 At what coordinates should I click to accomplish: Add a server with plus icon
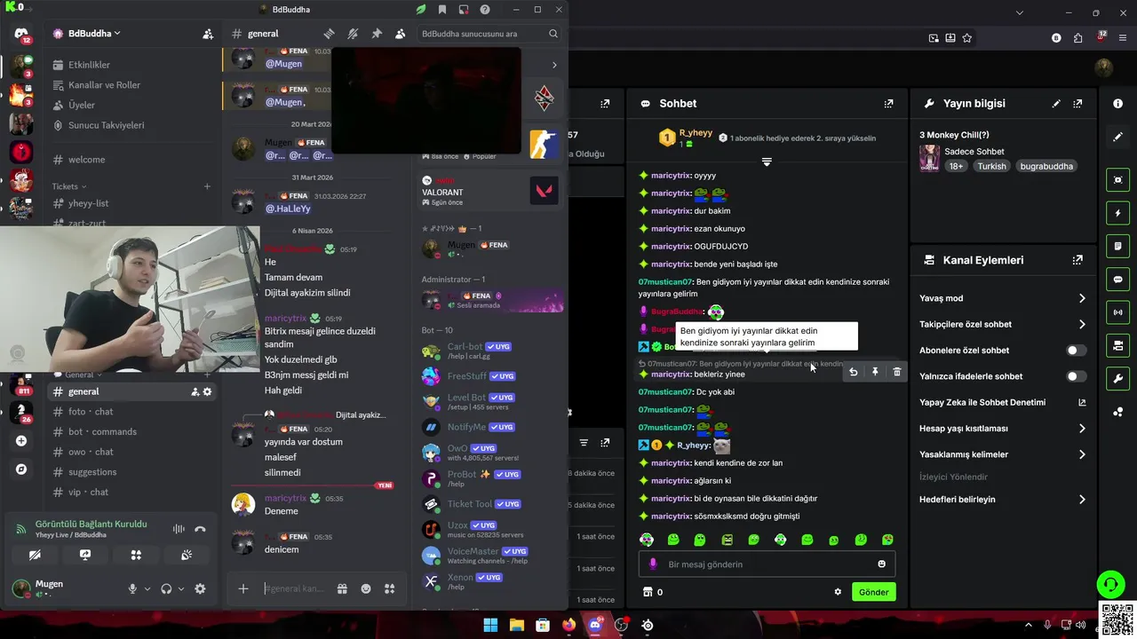(x=21, y=441)
